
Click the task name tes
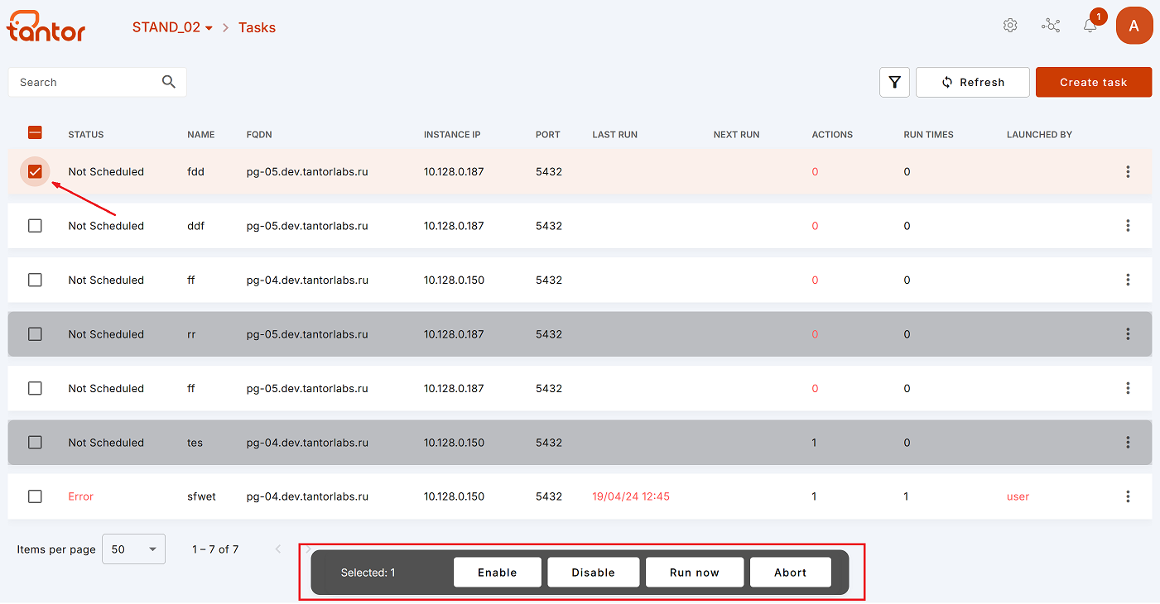(x=195, y=443)
